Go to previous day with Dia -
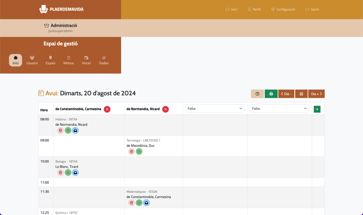The image size is (363, 215). [x=286, y=94]
